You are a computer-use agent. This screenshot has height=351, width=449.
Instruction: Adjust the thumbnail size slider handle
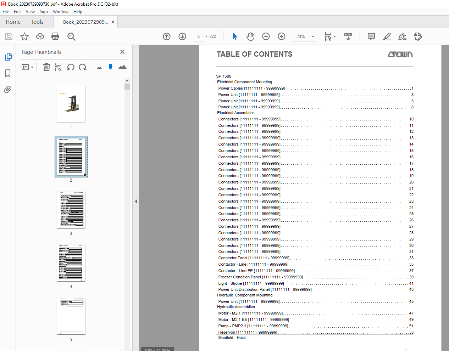[111, 67]
